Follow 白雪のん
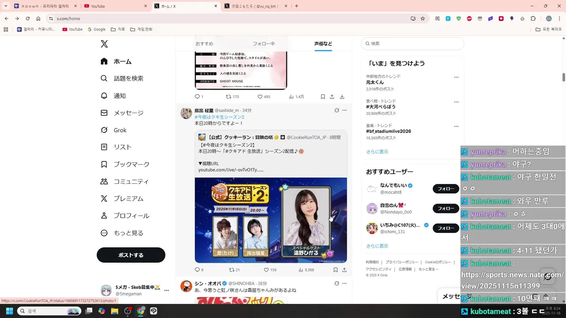The width and height of the screenshot is (566, 318). [x=446, y=208]
